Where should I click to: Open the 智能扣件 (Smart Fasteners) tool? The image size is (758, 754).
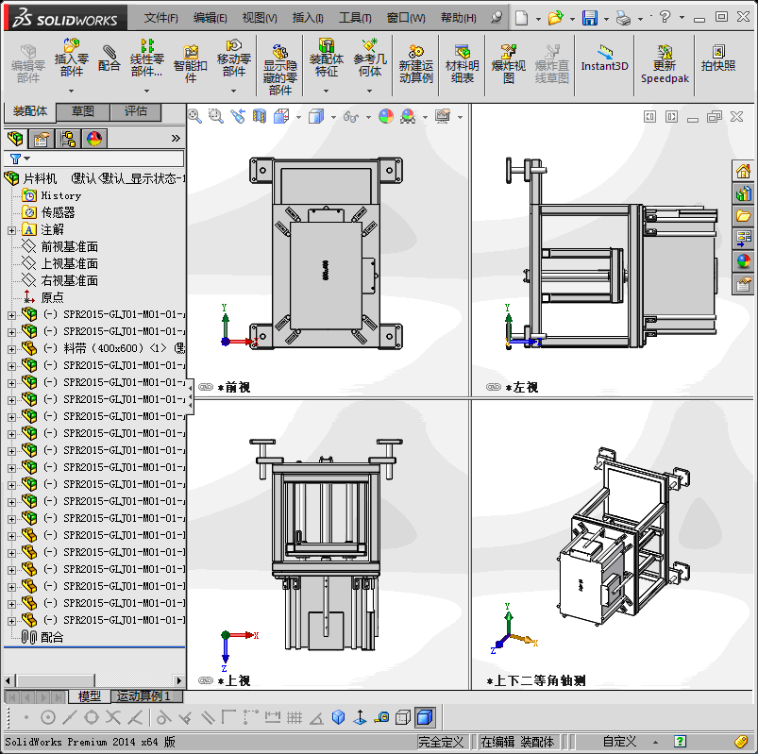(191, 64)
